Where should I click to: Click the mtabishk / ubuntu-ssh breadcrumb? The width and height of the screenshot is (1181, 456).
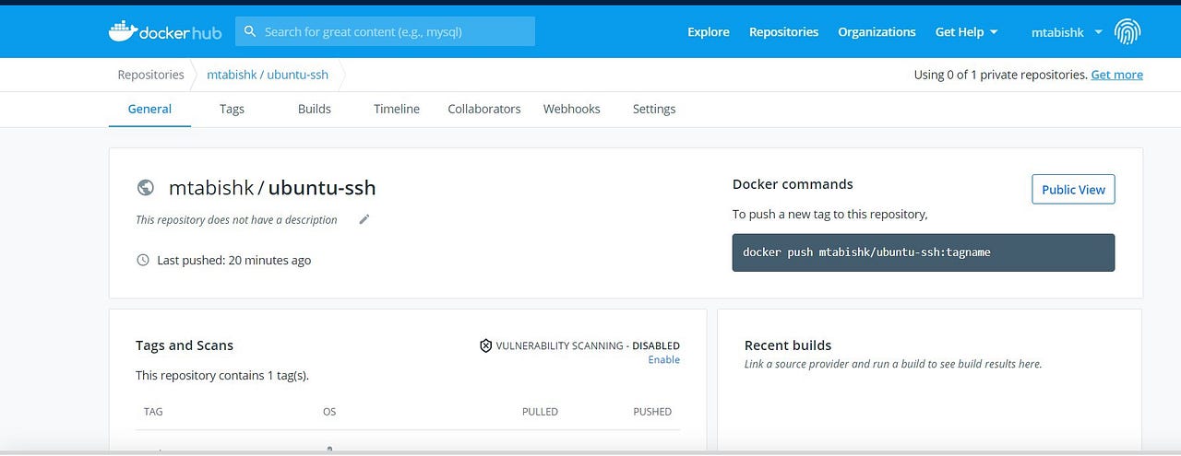(x=267, y=75)
